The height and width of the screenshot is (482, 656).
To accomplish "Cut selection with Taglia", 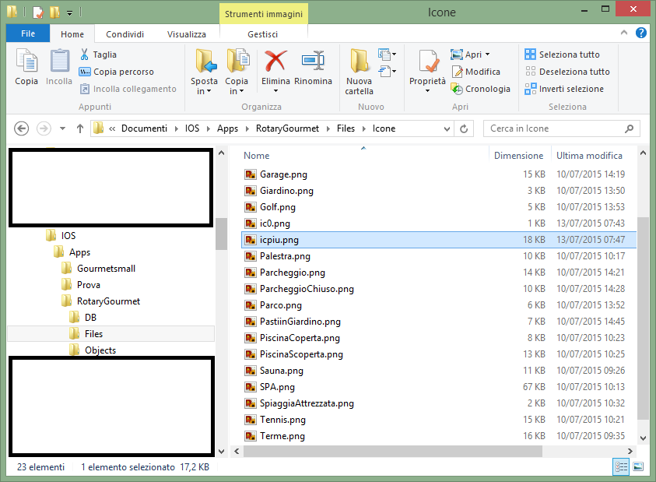I will pyautogui.click(x=98, y=55).
